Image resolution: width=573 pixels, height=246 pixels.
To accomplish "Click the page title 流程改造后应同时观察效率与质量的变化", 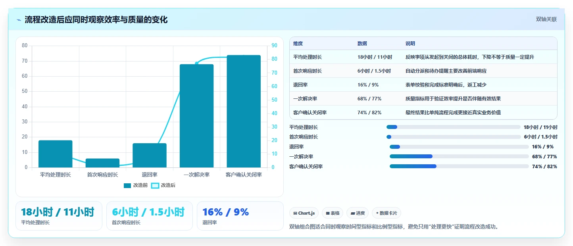I will click(x=96, y=20).
